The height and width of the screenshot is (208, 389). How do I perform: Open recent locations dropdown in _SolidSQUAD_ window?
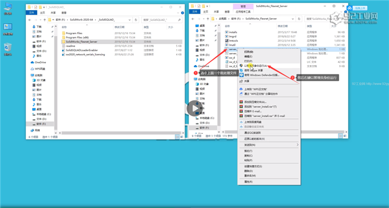[40, 20]
